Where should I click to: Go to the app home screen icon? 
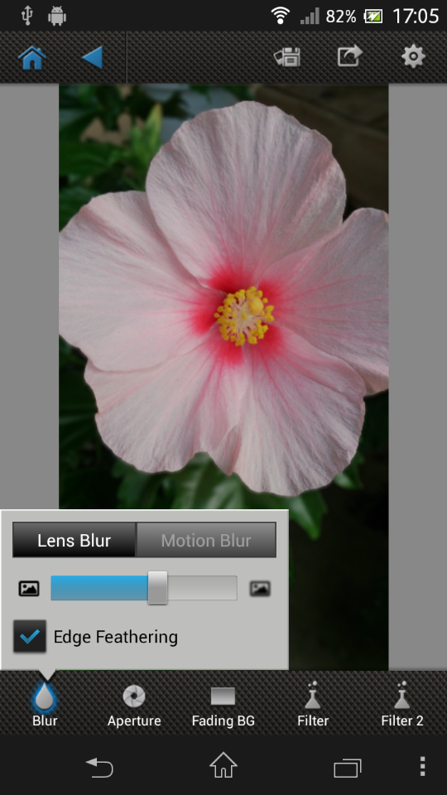coord(32,57)
